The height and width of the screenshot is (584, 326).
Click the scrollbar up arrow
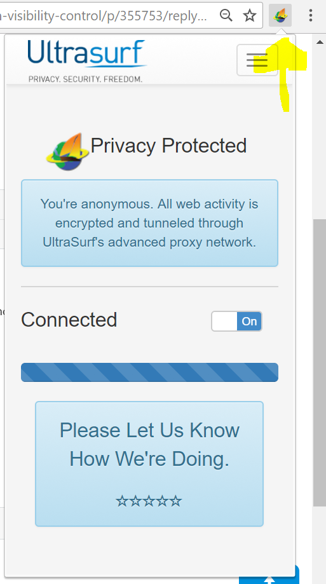coord(320,42)
